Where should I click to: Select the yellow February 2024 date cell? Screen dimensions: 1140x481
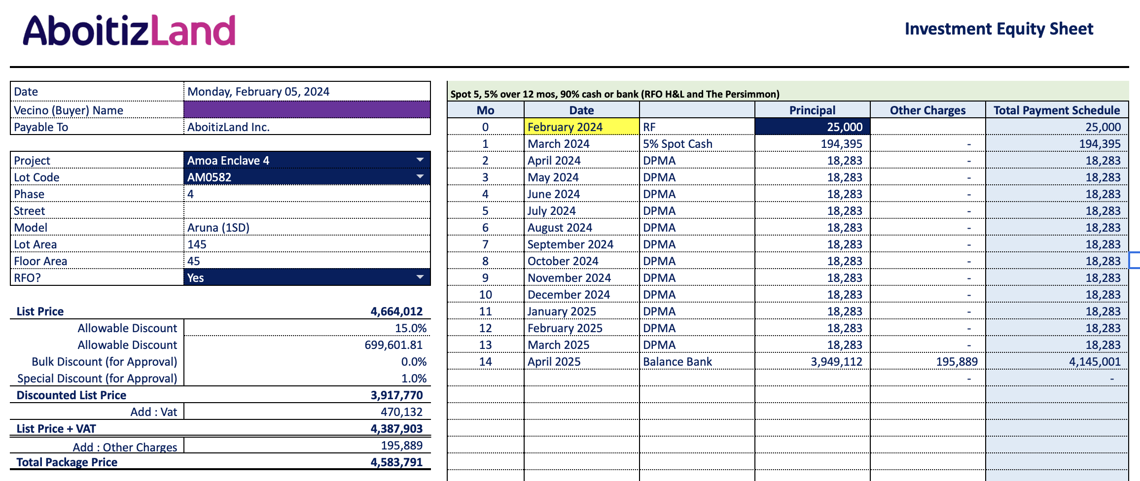(582, 127)
